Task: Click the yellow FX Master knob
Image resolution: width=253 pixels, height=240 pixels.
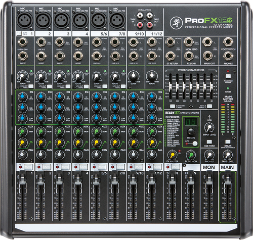Action: tap(172, 155)
